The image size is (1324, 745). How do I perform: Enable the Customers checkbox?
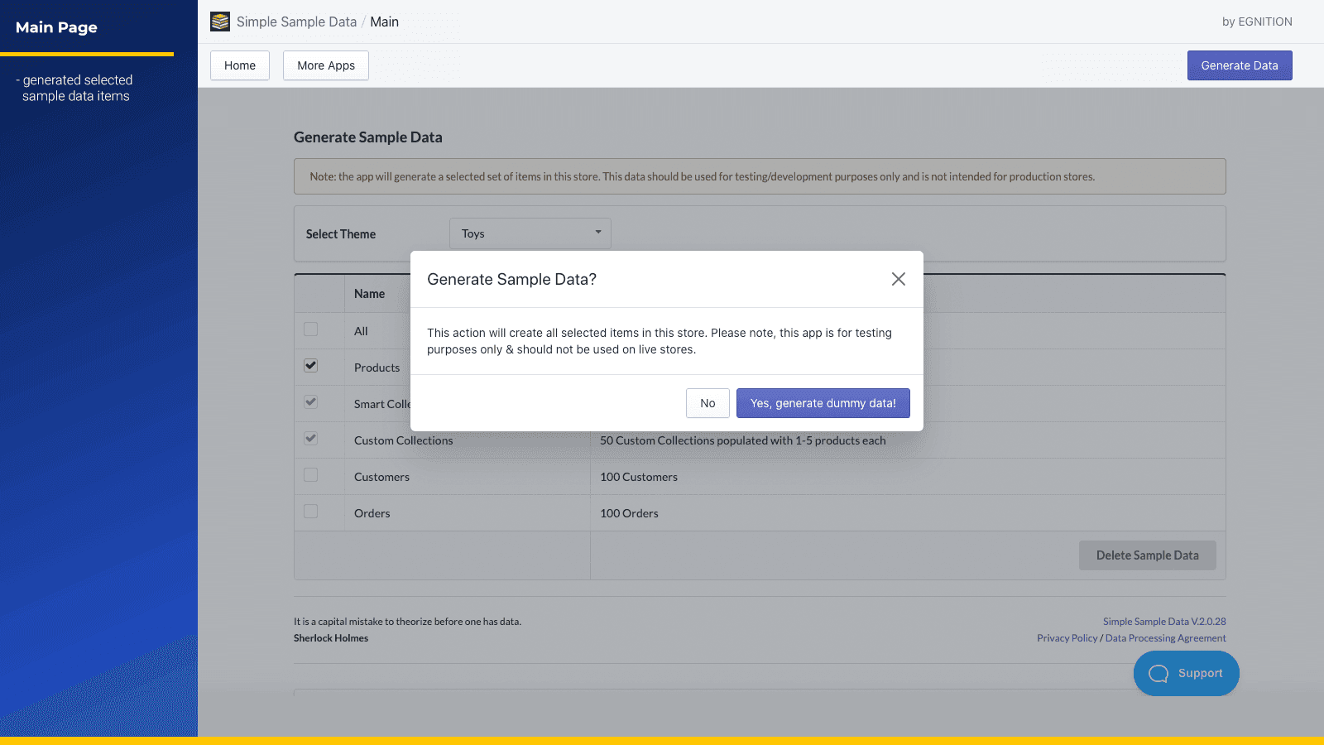click(x=309, y=474)
